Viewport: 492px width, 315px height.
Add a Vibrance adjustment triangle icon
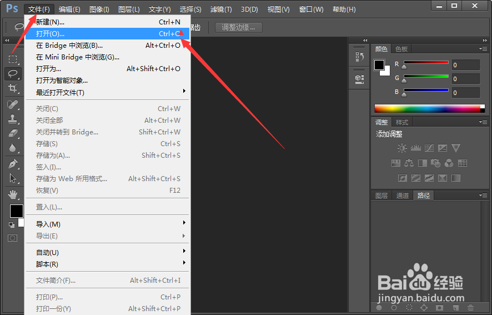456,148
